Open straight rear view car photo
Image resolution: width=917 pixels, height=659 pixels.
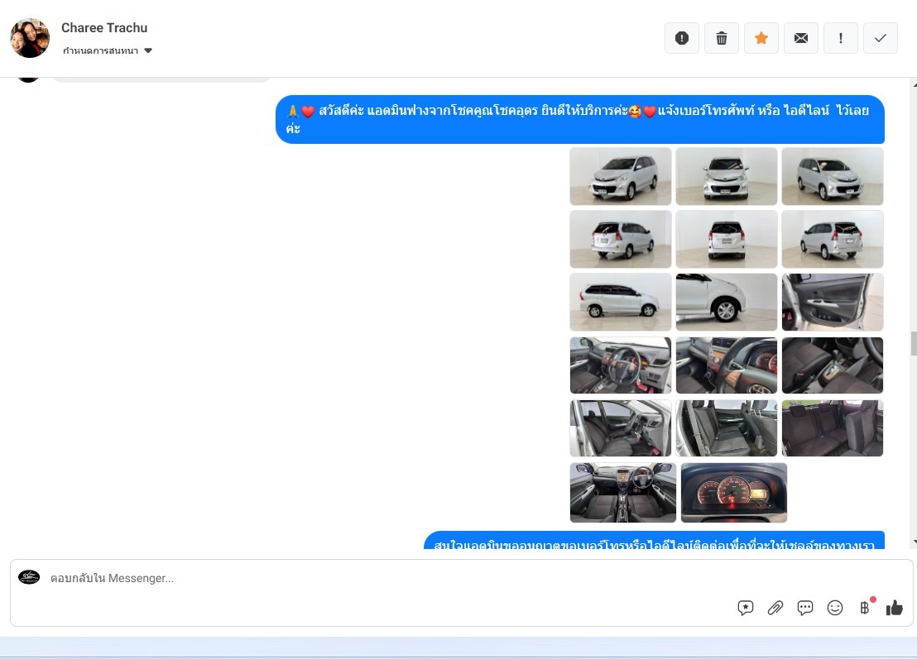[x=727, y=239]
